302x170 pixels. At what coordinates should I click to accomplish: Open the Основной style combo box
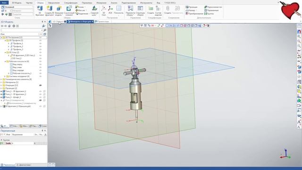[x=17, y=7]
